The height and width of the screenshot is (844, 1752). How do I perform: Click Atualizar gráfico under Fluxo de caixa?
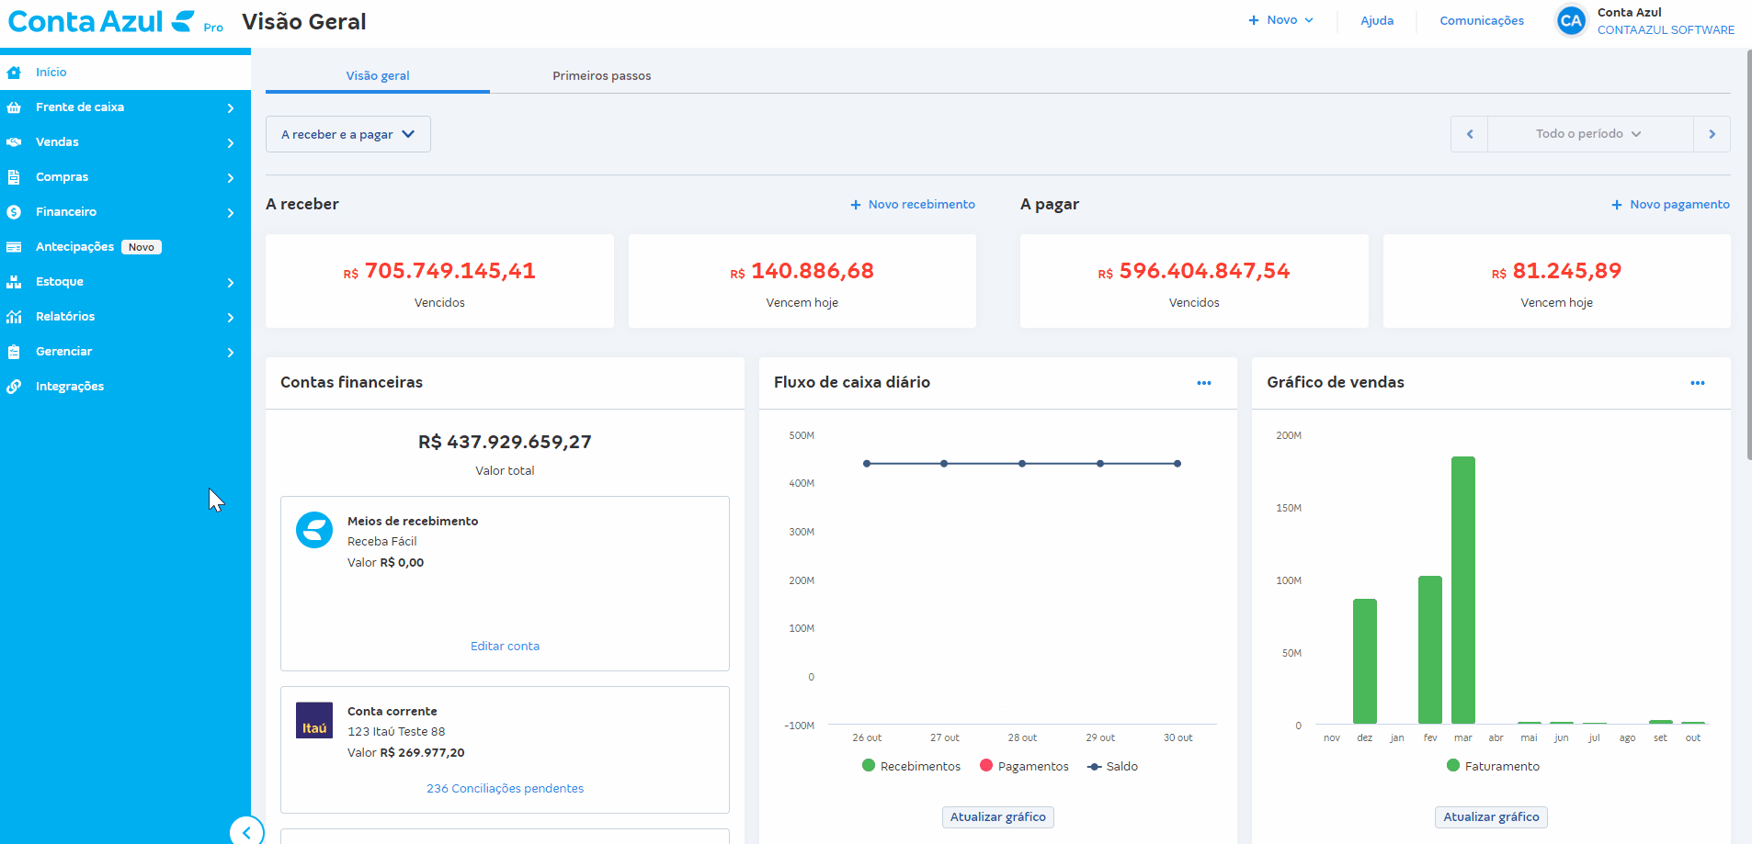pos(998,817)
